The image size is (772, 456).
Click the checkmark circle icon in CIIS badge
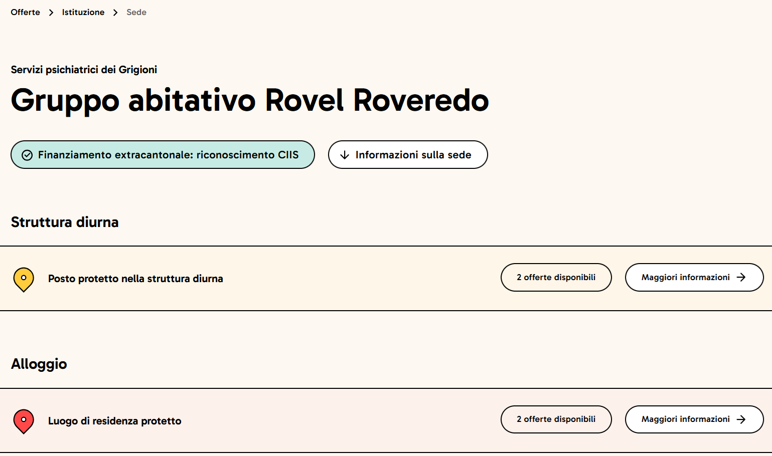pos(27,155)
